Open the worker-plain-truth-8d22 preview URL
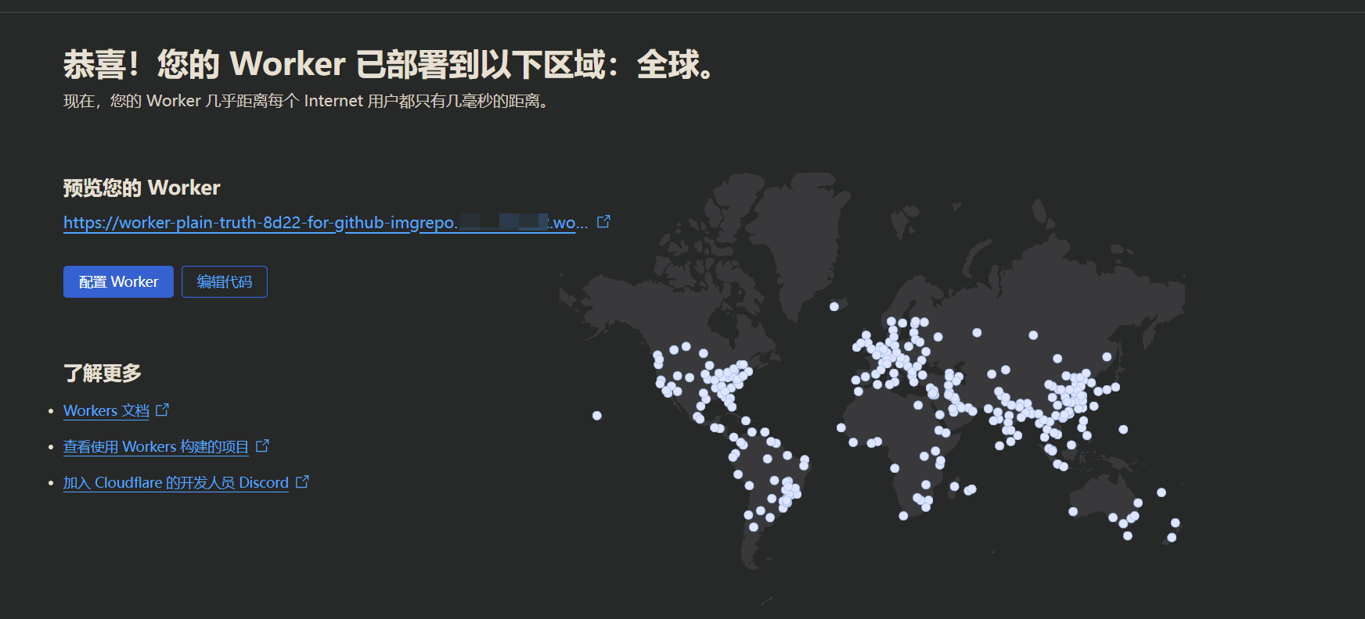1365x619 pixels. coord(326,223)
